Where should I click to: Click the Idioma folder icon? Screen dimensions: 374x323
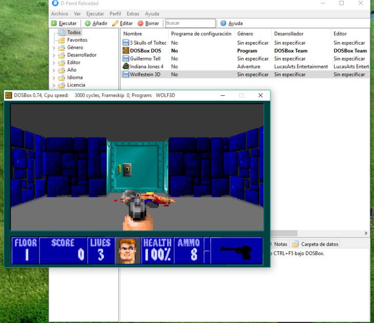[61, 77]
